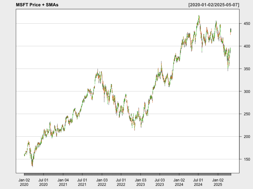Image resolution: width=253 pixels, height=189 pixels.
Task: Click the 'Jul 03 2023' x-axis label
Action: click(160, 182)
